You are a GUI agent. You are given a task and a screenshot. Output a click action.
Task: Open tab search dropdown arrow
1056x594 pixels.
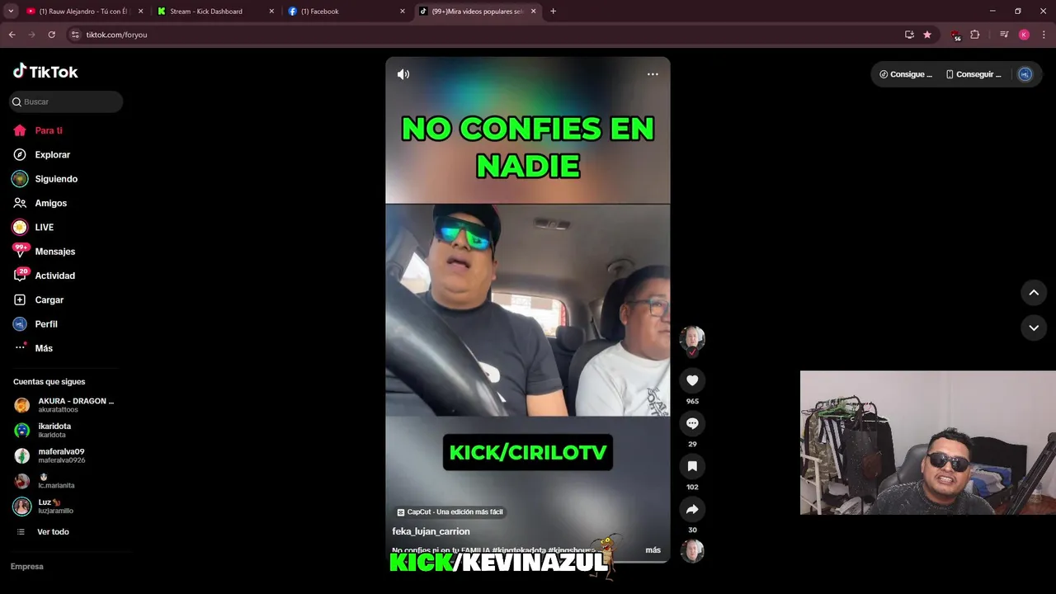[11, 12]
